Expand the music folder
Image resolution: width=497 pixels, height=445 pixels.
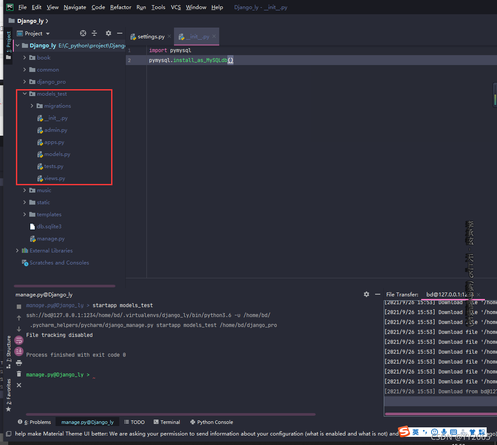pos(25,190)
